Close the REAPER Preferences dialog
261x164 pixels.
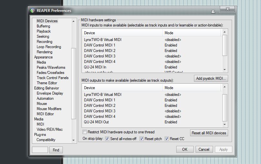[227, 9]
